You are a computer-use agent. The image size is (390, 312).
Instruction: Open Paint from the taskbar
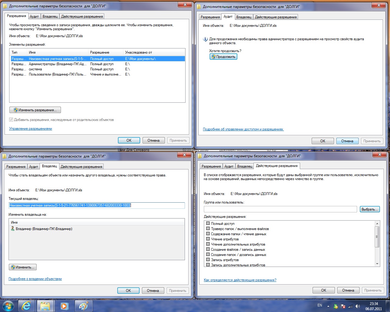[83, 306]
